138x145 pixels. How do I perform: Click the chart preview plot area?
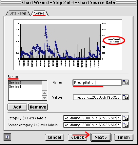(x=60, y=41)
